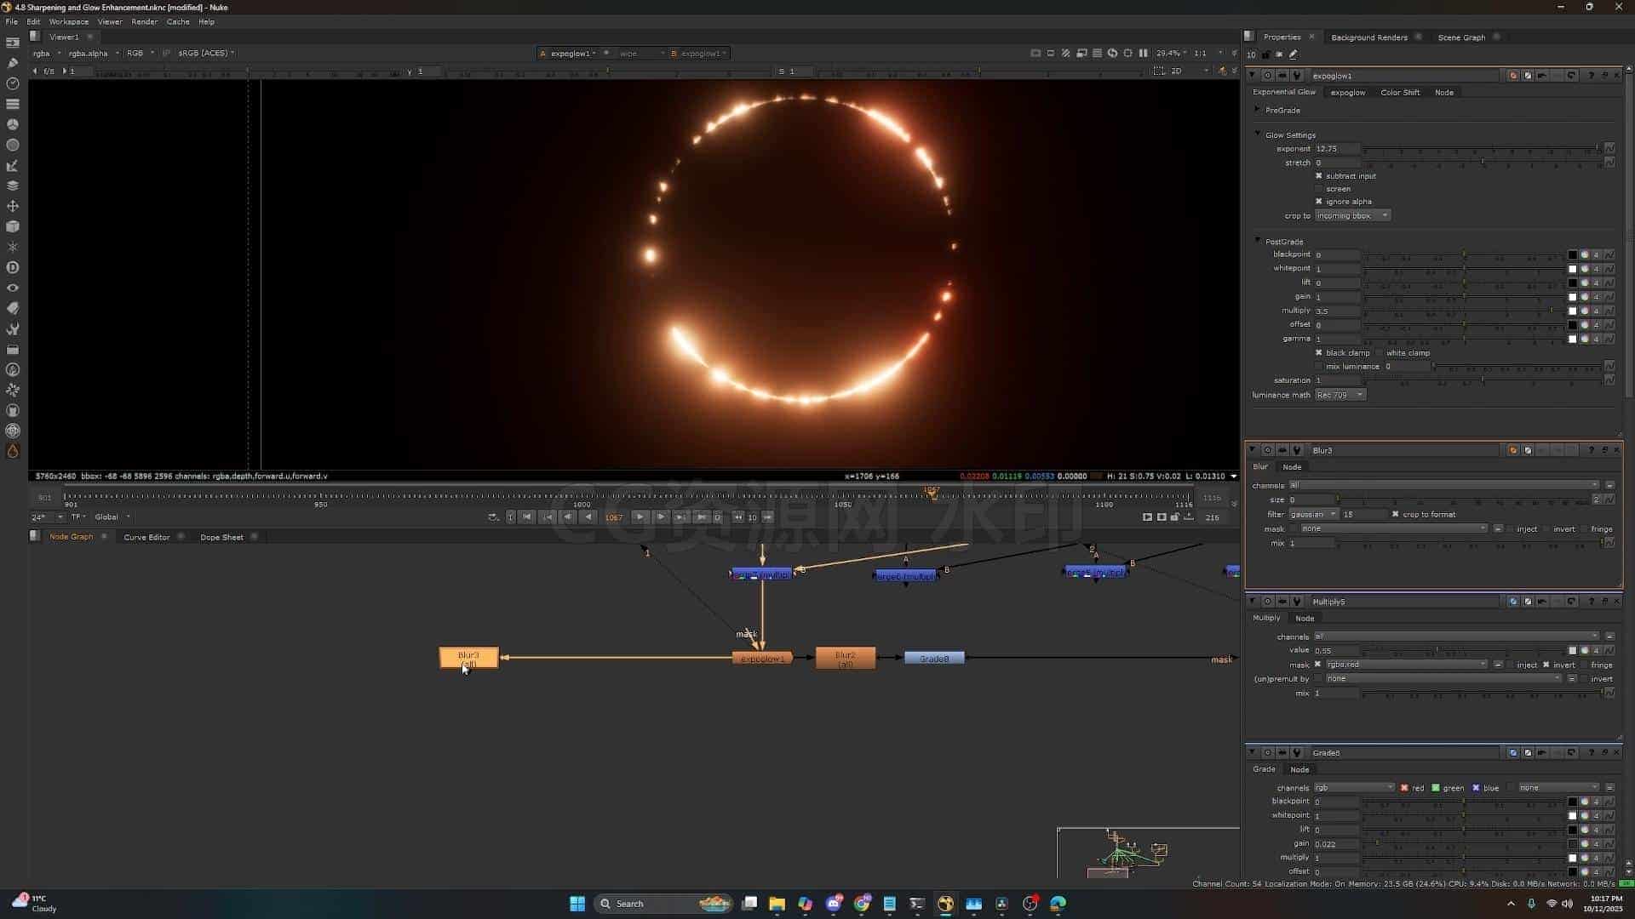Viewport: 1635px width, 919px height.
Task: Toggle the ignore alpha checkbox
Action: point(1319,202)
